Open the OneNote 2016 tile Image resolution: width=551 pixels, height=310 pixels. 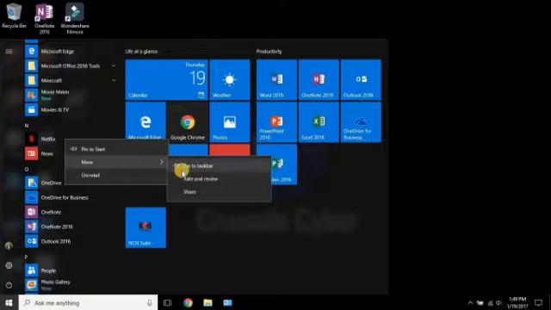tap(319, 80)
